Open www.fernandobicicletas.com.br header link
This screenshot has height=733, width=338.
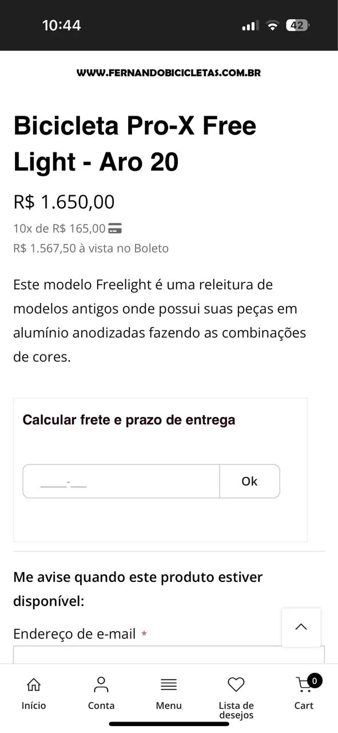(x=169, y=73)
